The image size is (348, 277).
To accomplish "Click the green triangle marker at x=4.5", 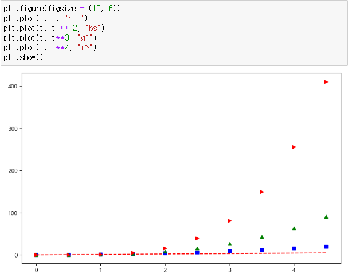I will click(326, 217).
